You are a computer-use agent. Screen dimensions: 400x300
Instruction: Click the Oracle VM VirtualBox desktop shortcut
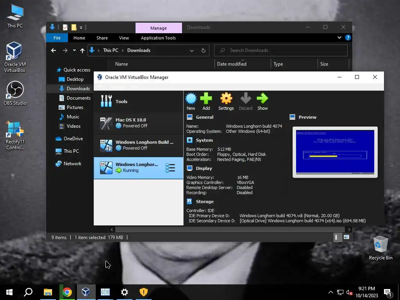(14, 57)
